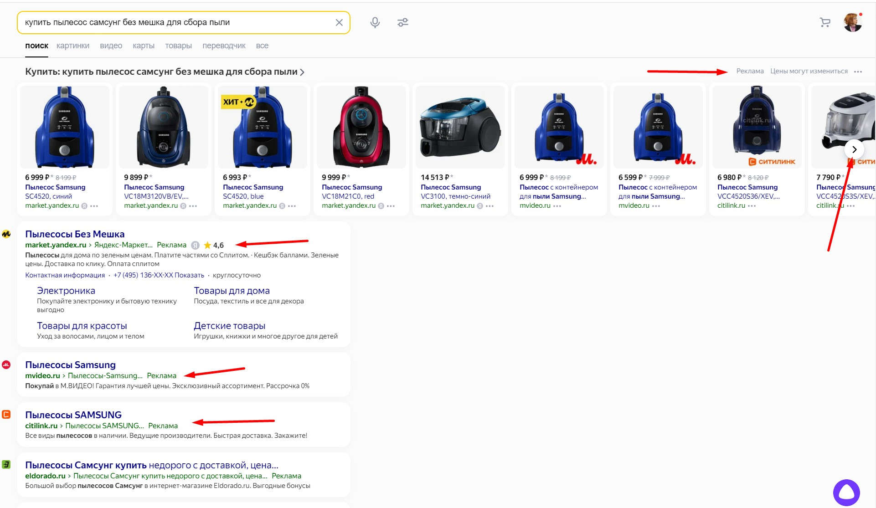Click 'Яндекс-Маркет...' breadcrumb in first result
Screen dimensions: 876x508
point(124,245)
